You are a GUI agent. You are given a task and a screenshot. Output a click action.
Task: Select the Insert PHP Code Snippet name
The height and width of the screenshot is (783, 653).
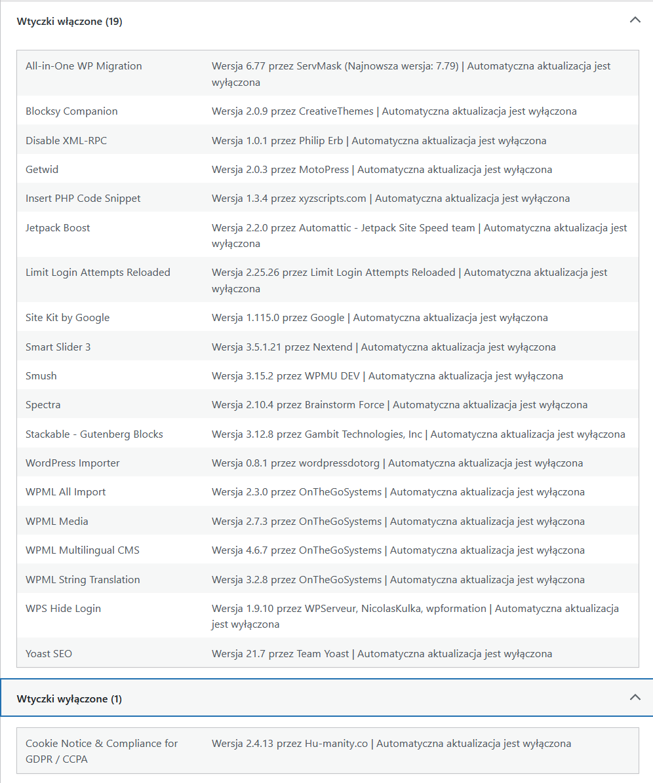coord(83,199)
